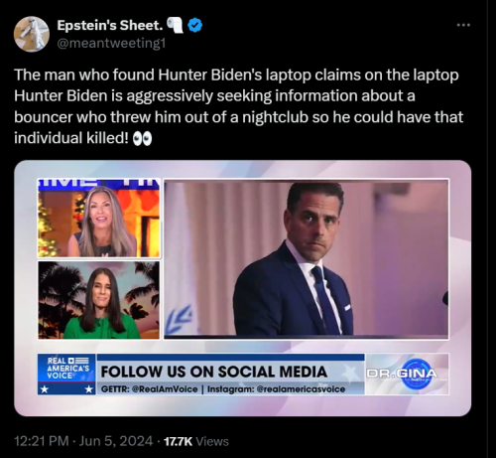
Task: Click the eyes emoji ending the tweet
Action: [x=142, y=139]
